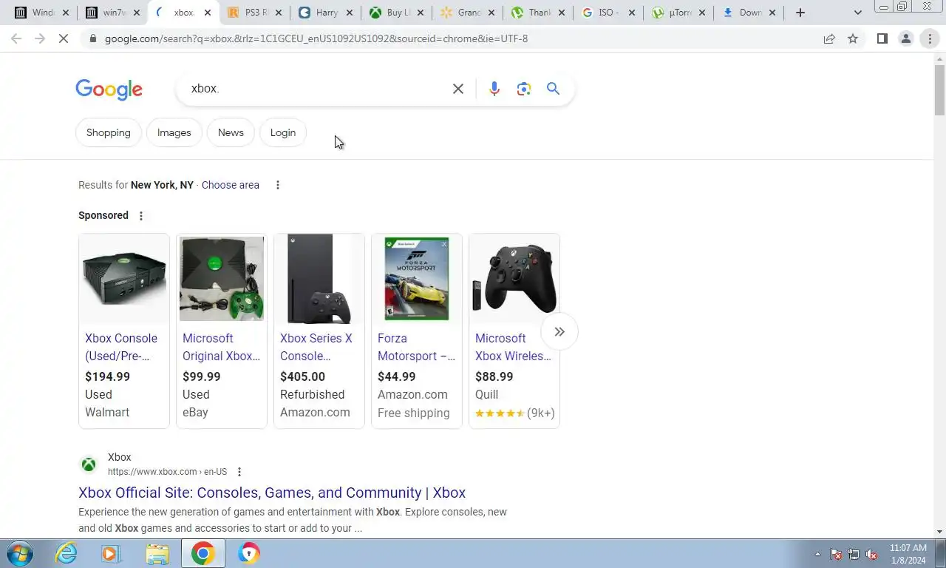Viewport: 946px width, 568px height.
Task: Filter results by Images
Action: tap(174, 132)
